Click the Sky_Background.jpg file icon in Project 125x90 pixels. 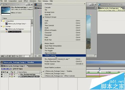tap(6, 32)
